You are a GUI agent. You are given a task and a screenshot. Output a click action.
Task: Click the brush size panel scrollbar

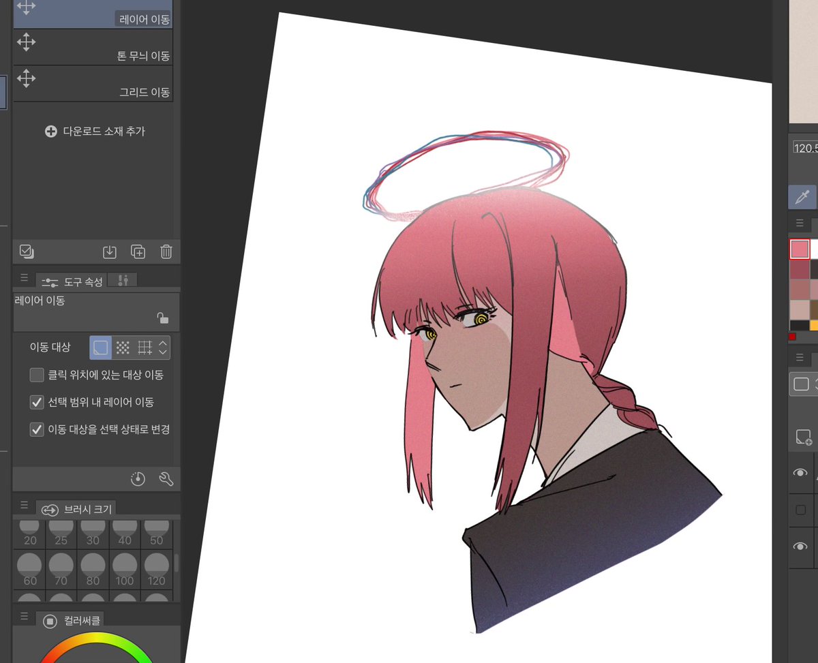(x=177, y=563)
